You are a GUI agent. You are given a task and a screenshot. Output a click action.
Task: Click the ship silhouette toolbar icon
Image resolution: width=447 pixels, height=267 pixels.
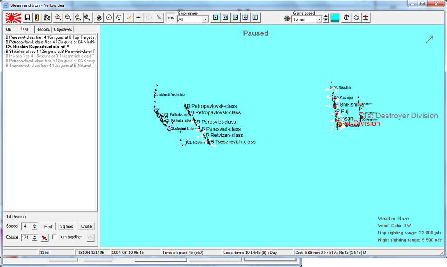[x=139, y=18]
